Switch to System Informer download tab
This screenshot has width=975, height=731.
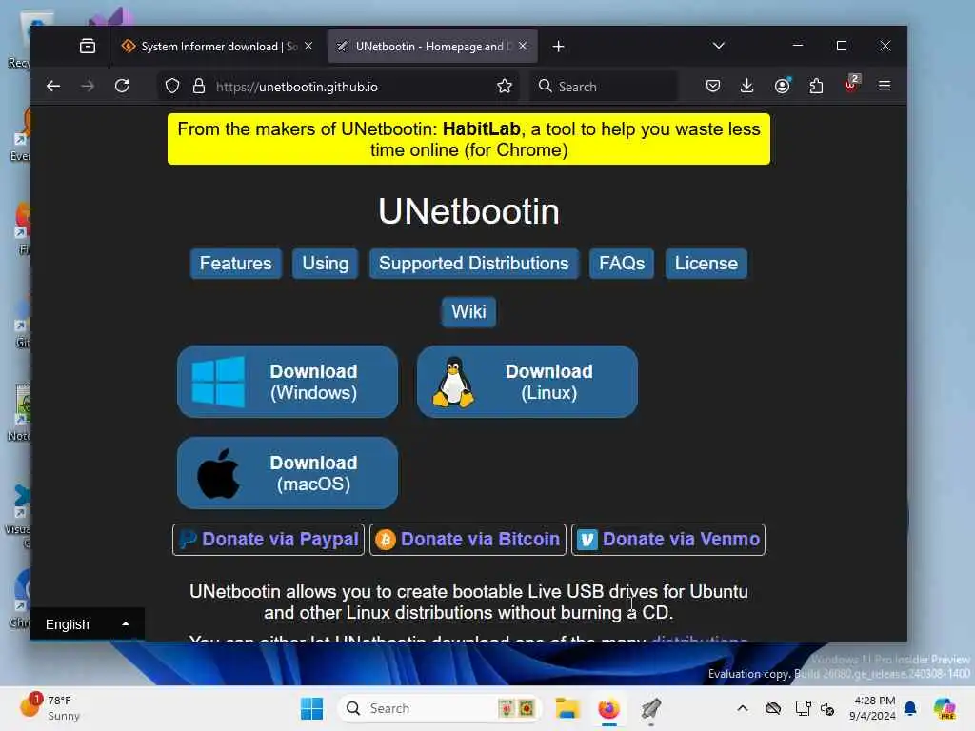click(x=217, y=47)
